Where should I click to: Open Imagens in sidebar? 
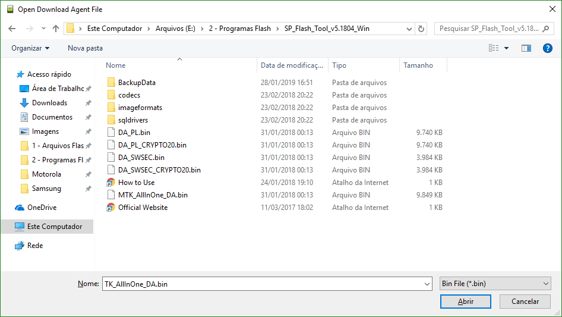point(45,131)
